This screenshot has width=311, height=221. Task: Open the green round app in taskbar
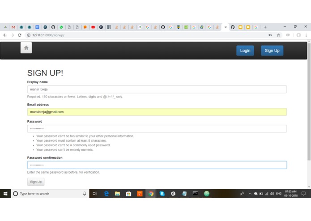coord(207,194)
